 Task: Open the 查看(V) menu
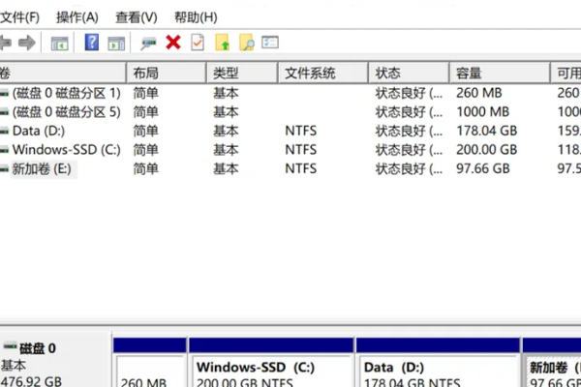[136, 17]
